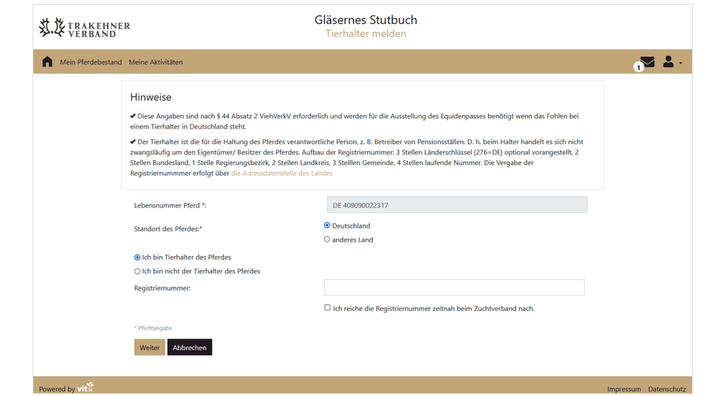Click the vit logo in footer
715x396 pixels.
(86, 388)
